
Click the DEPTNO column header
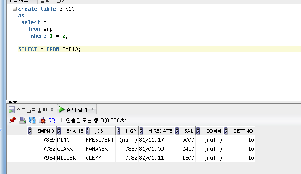(x=240, y=131)
